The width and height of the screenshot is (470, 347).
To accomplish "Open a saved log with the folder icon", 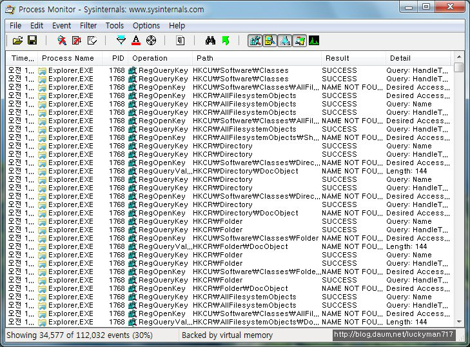I will click(x=17, y=41).
